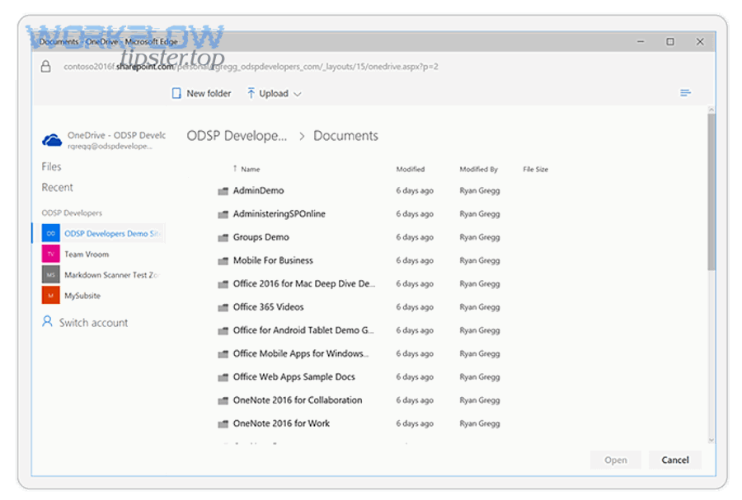742x500 pixels.
Task: Click the Upload arrow icon
Action: (x=251, y=93)
